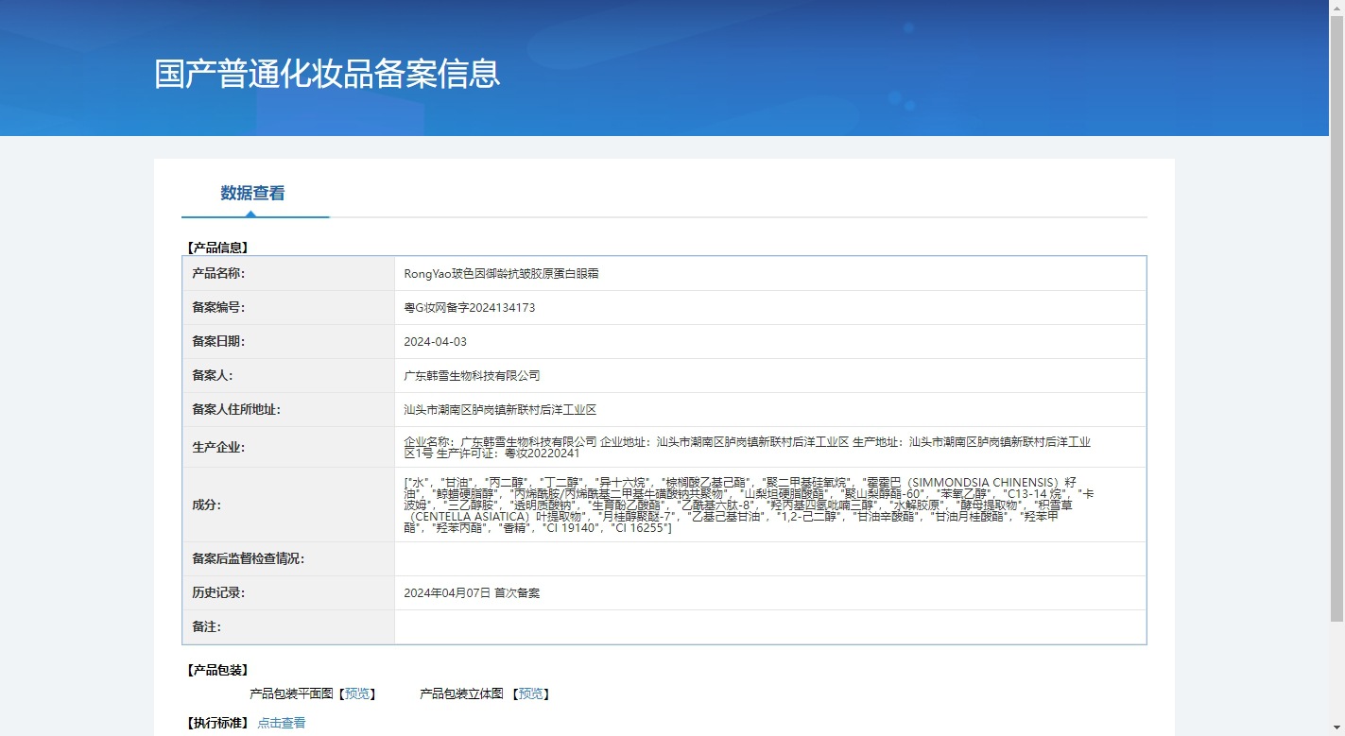The image size is (1345, 736).
Task: Click the filing date 2024-04-03
Action: pos(435,341)
